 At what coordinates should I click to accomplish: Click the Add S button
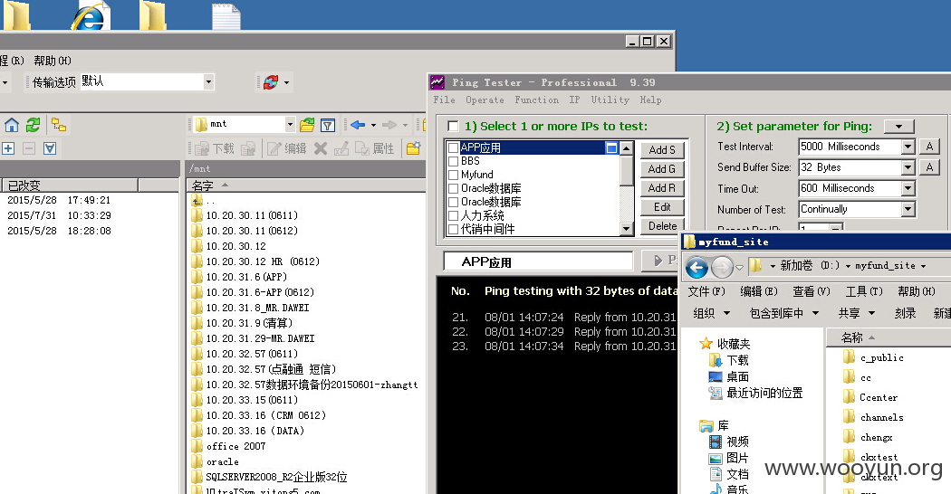tap(662, 149)
